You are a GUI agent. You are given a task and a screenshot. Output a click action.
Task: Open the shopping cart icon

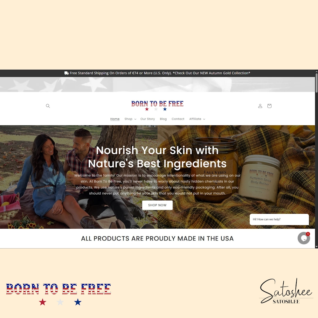pos(269,106)
